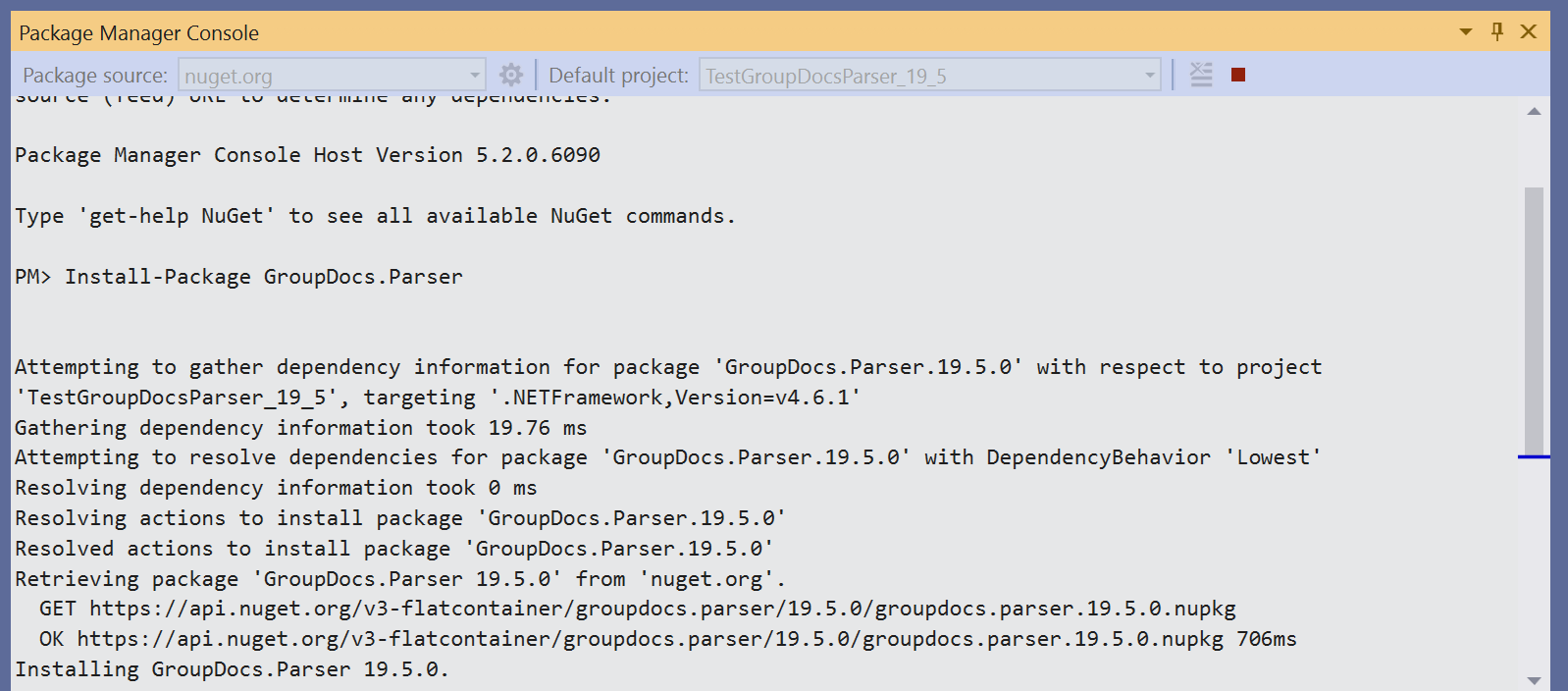Click the 'Package source:' label
This screenshot has height=691, width=1568.
tap(95, 76)
